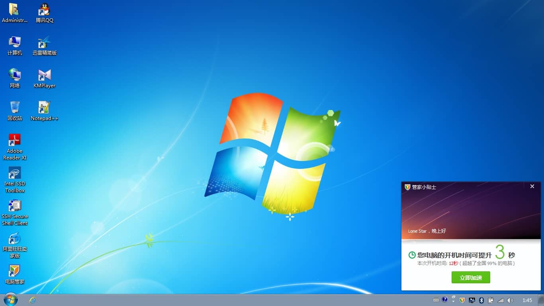
Task: Open the language bar options arrow
Action: pyautogui.click(x=453, y=302)
